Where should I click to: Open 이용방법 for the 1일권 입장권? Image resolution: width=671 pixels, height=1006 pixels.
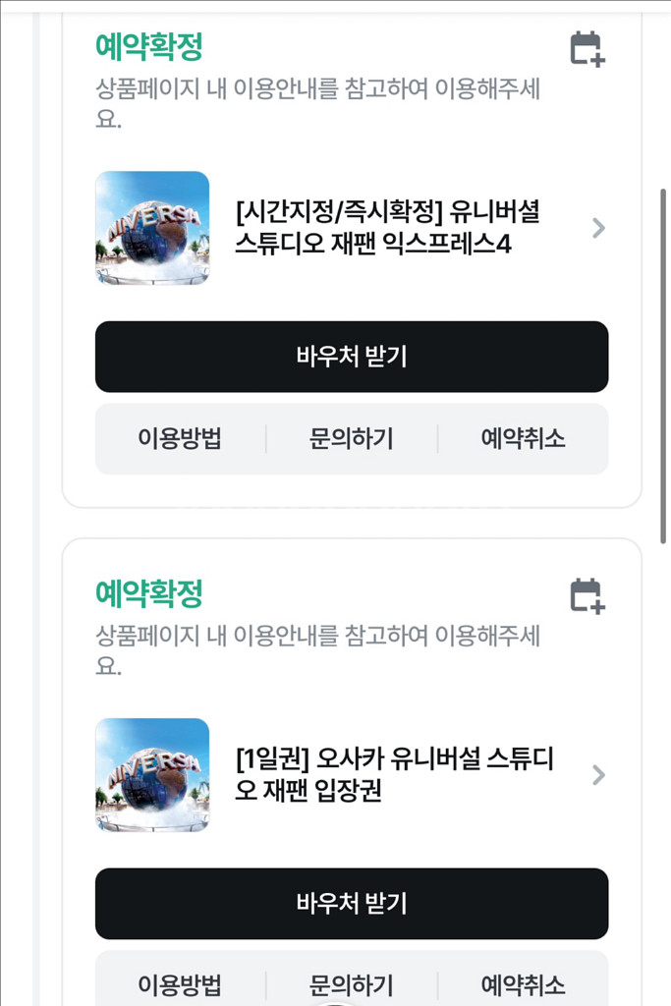(180, 984)
